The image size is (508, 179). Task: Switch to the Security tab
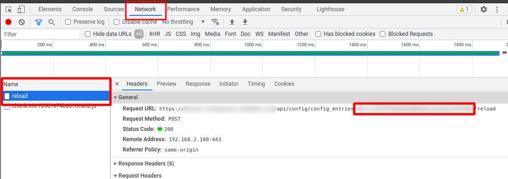(291, 9)
